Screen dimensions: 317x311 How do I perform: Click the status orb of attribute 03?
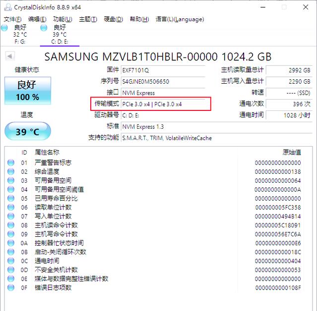[x=11, y=180]
